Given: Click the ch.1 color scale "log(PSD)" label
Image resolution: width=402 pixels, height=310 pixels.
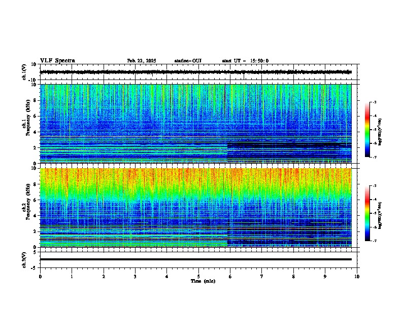Looking at the screenshot, I should (380, 132).
